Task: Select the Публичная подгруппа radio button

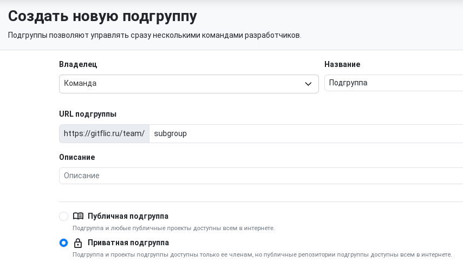Action: pyautogui.click(x=63, y=216)
